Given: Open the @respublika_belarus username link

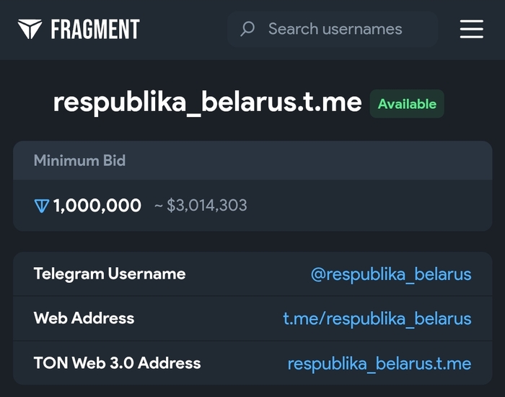Looking at the screenshot, I should click(x=391, y=274).
